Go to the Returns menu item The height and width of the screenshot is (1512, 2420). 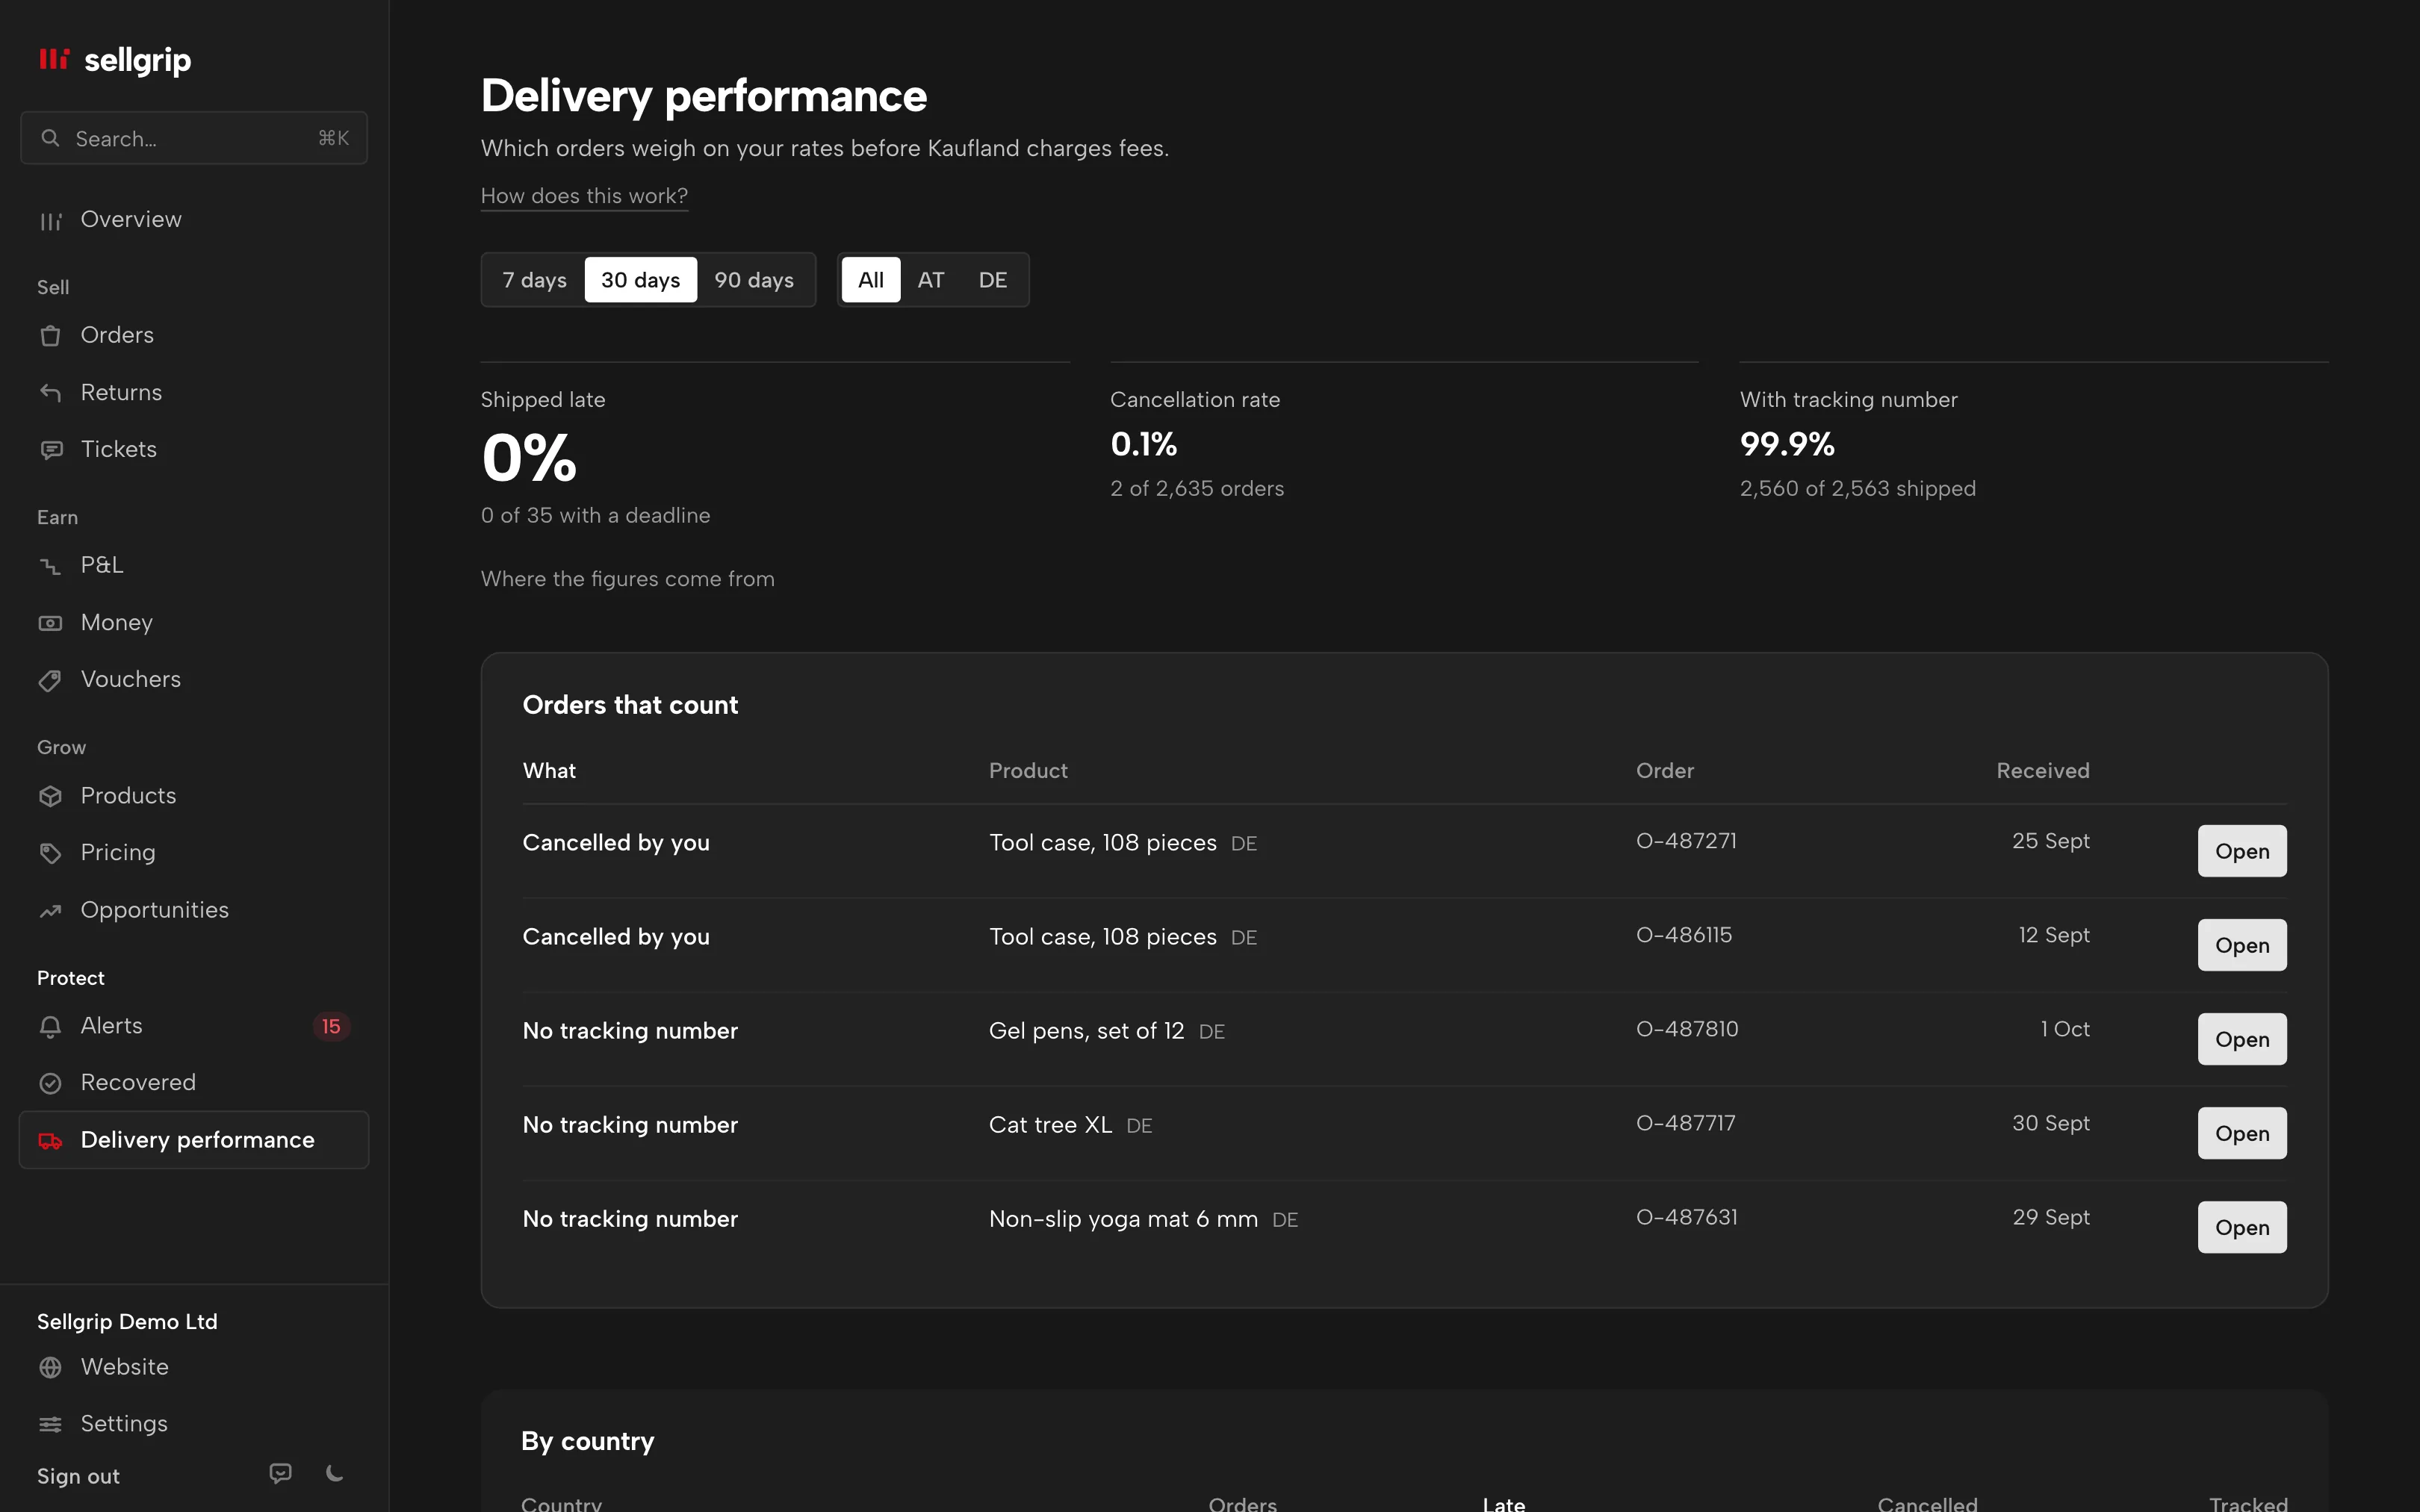point(194,392)
